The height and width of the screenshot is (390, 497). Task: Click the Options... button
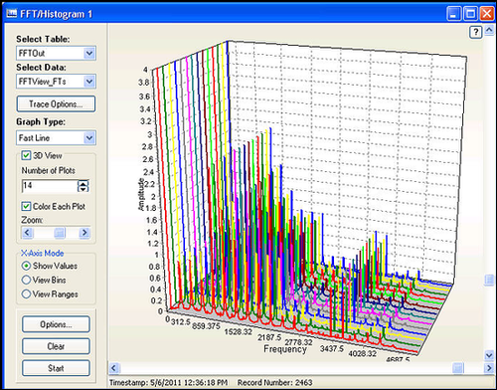point(56,324)
